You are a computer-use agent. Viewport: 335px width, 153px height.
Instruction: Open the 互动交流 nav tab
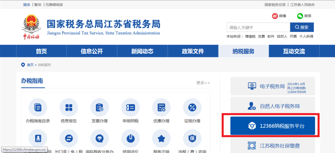pos(294,51)
